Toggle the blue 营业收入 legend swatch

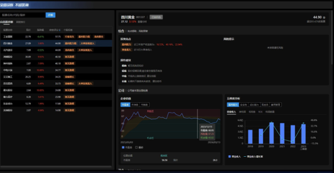click(x=230, y=157)
